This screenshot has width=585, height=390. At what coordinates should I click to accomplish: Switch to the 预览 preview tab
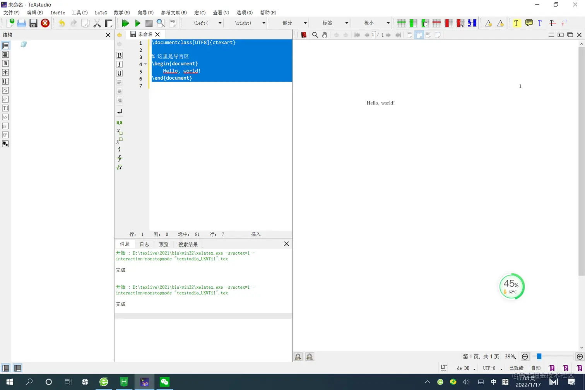(164, 245)
